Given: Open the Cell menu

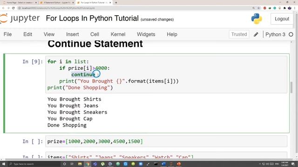Looking at the screenshot, I should coord(95,34).
